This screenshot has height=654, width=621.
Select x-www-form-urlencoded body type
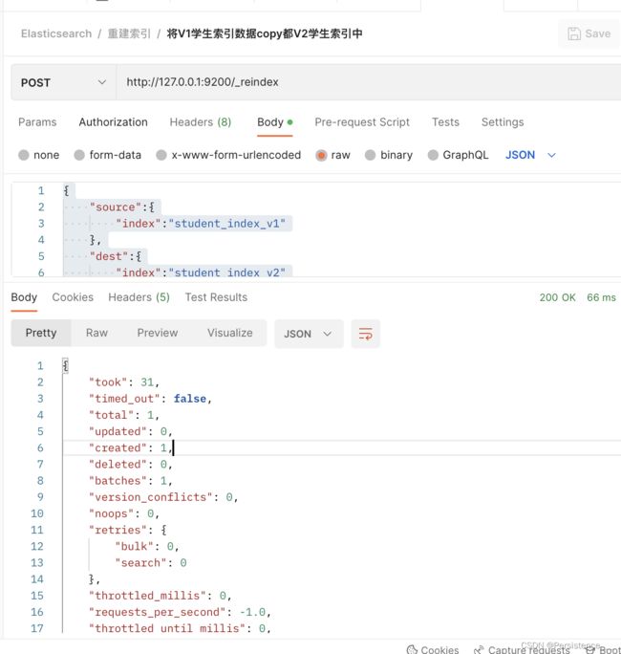point(228,155)
